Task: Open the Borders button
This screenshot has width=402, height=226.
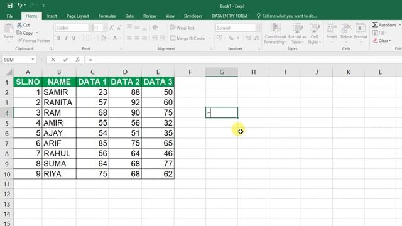Action: (89, 38)
